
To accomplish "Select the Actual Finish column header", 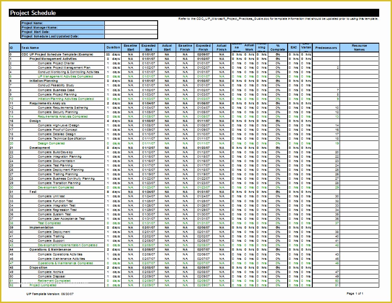I will pyautogui.click(x=222, y=48).
